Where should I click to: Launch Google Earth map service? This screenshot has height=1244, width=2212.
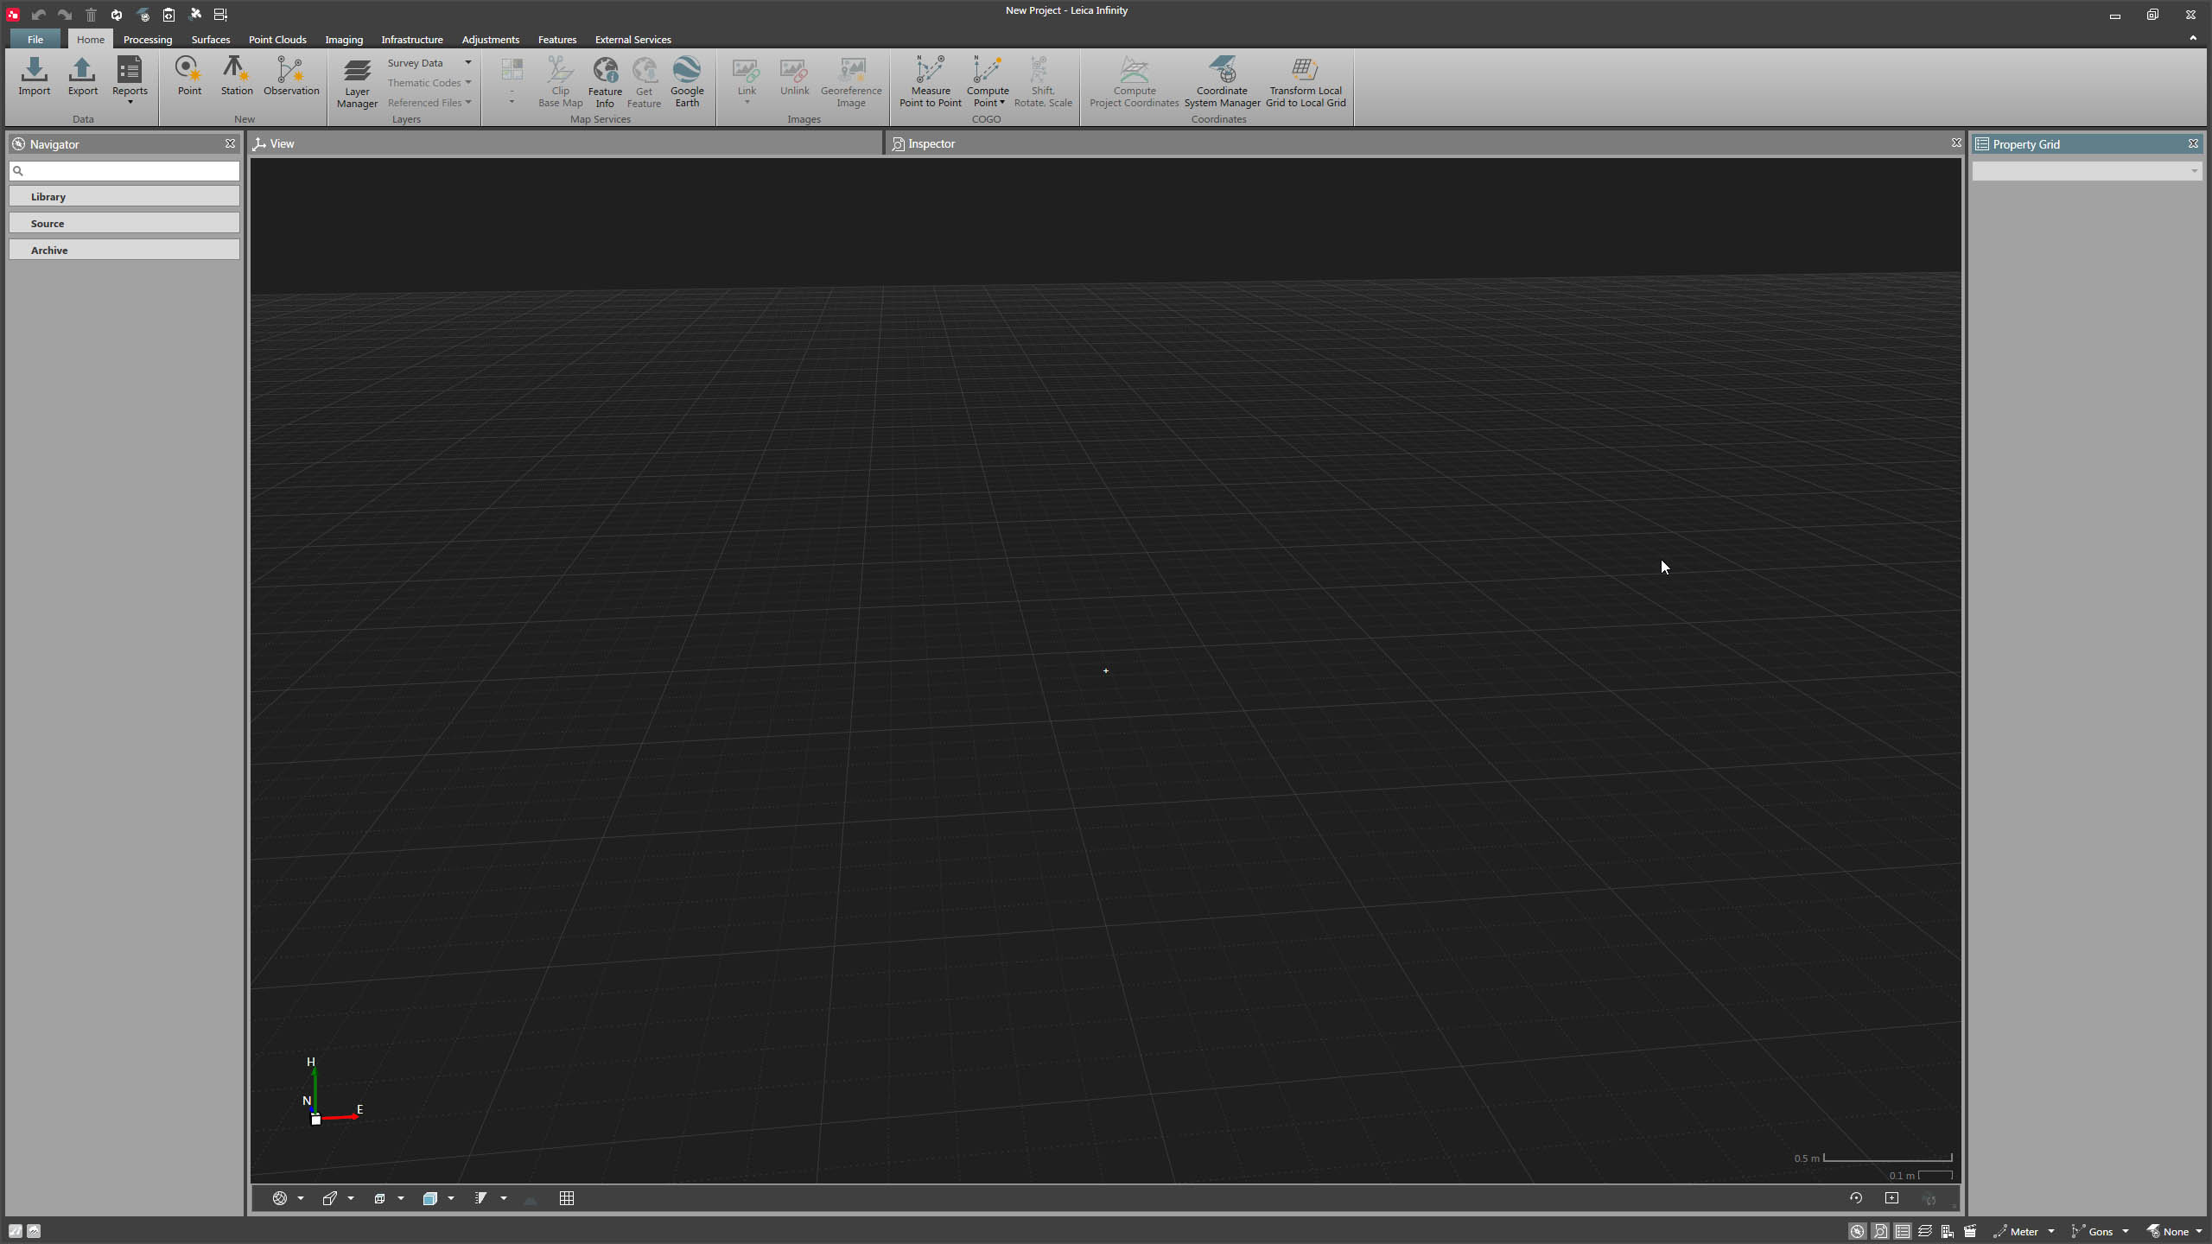687,81
